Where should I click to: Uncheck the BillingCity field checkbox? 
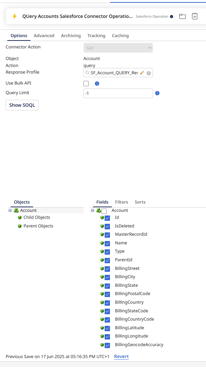pos(107,277)
